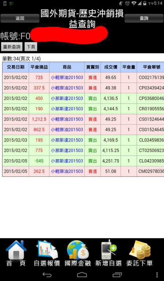Select the 成交價 column header

point(111,67)
